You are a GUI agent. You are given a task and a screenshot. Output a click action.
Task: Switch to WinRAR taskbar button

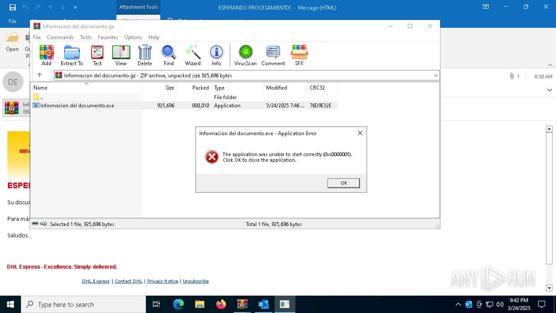click(x=242, y=304)
